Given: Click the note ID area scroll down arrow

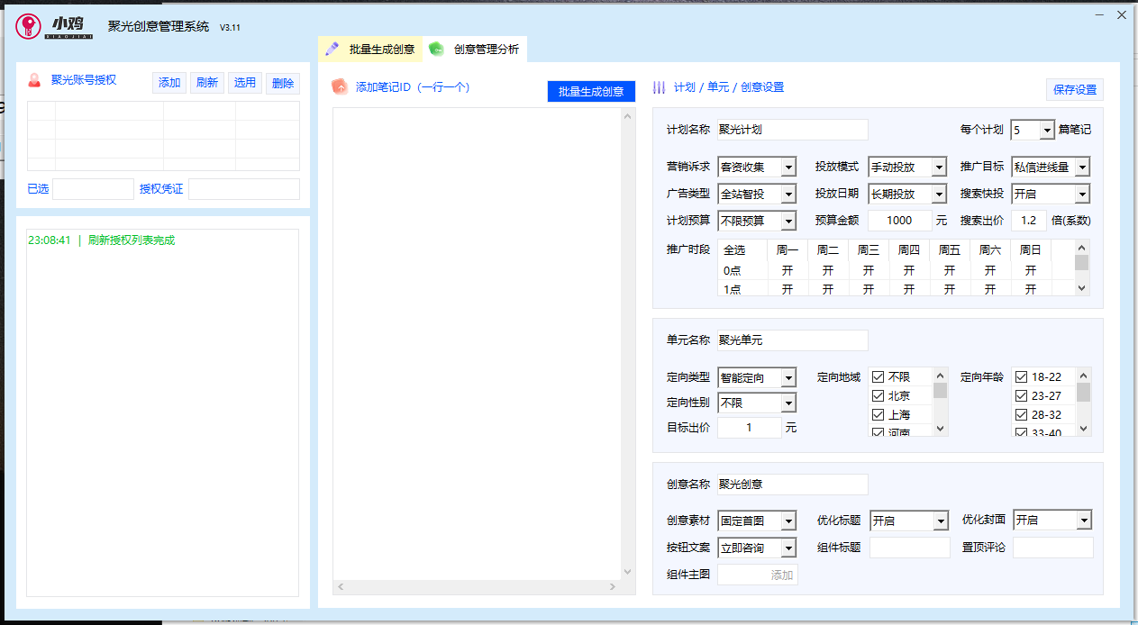Looking at the screenshot, I should pos(629,572).
